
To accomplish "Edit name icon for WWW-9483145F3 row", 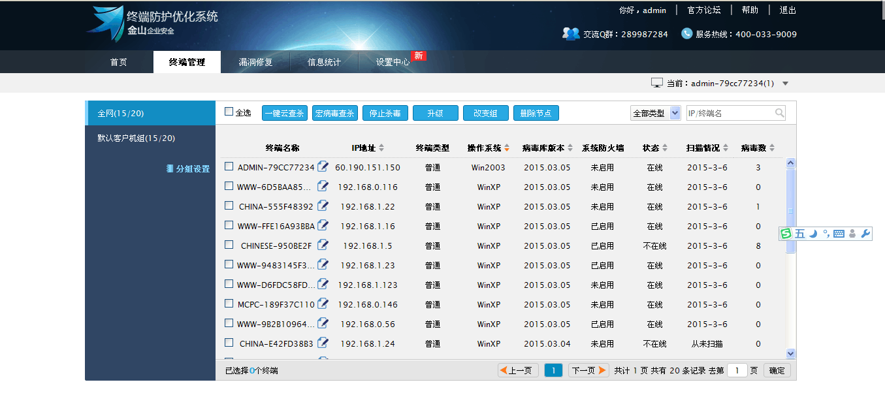I will (323, 264).
